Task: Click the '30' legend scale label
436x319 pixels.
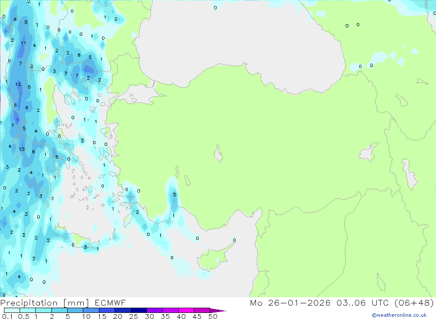Action: [x=149, y=316]
